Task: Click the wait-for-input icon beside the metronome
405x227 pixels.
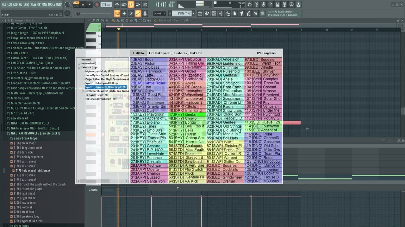Action: 124,5
